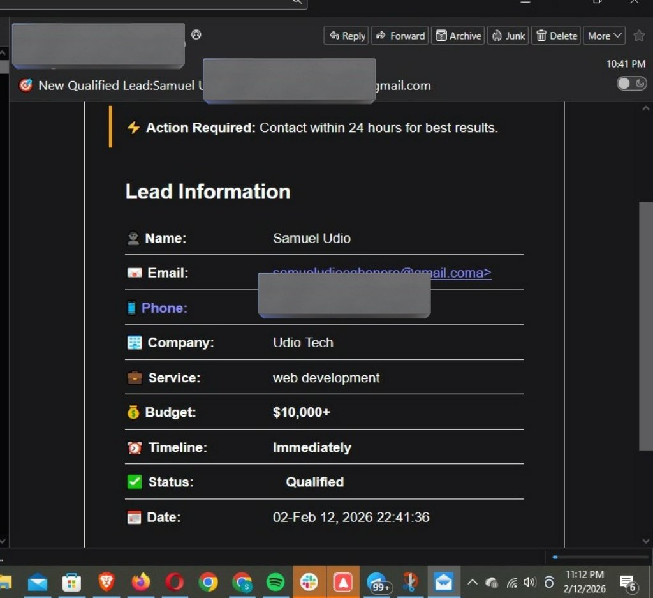This screenshot has height=598, width=653.
Task: Click the calendar Date icon
Action: [x=134, y=517]
